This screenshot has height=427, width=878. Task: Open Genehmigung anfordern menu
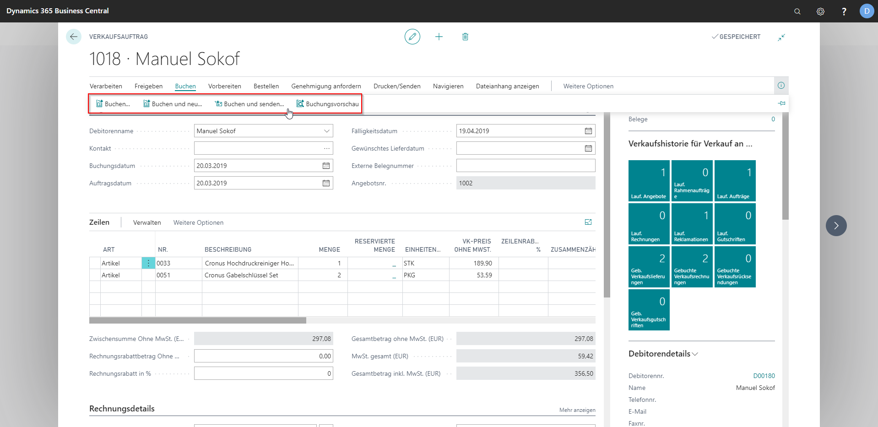(326, 86)
